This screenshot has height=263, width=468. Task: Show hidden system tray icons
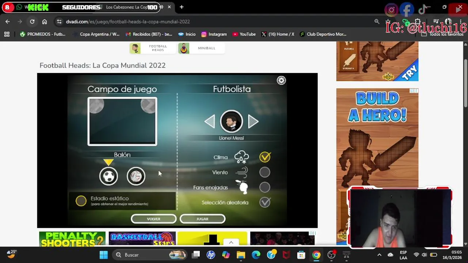[379, 255]
